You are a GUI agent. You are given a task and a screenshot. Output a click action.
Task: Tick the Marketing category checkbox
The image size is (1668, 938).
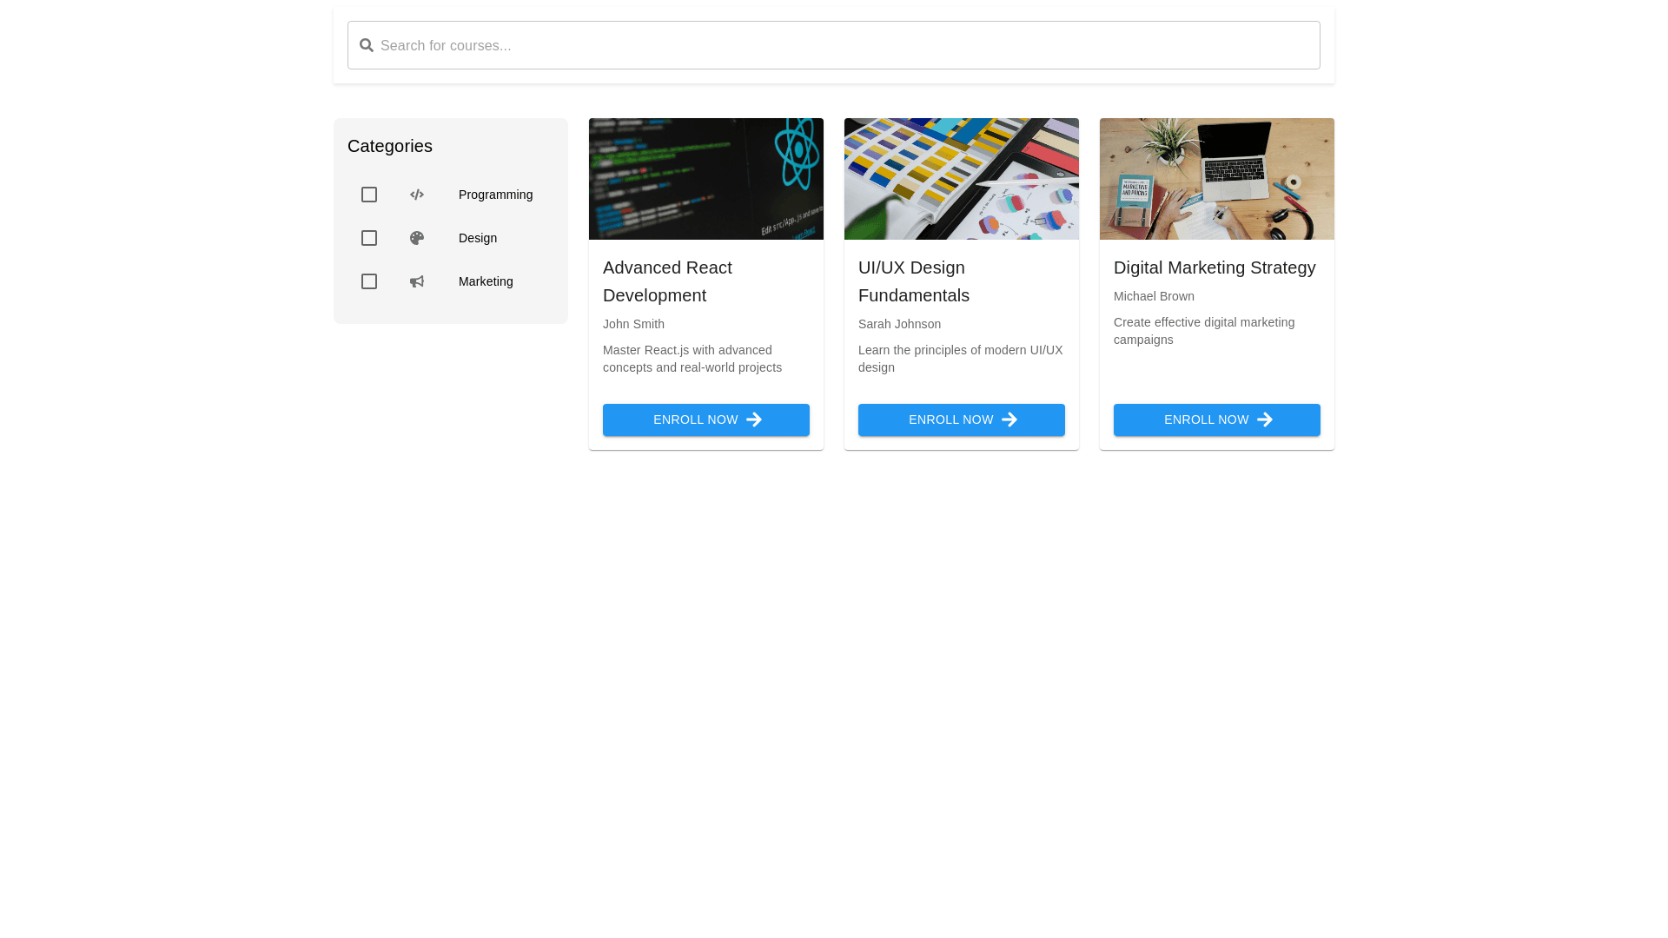[369, 281]
